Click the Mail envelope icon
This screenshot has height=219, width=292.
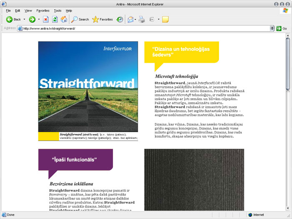point(131,19)
